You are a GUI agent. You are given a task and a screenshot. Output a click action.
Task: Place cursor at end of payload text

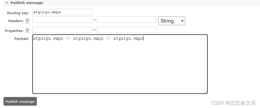tap(144, 39)
